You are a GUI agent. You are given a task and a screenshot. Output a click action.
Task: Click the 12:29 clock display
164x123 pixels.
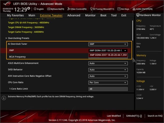tap(20, 9)
